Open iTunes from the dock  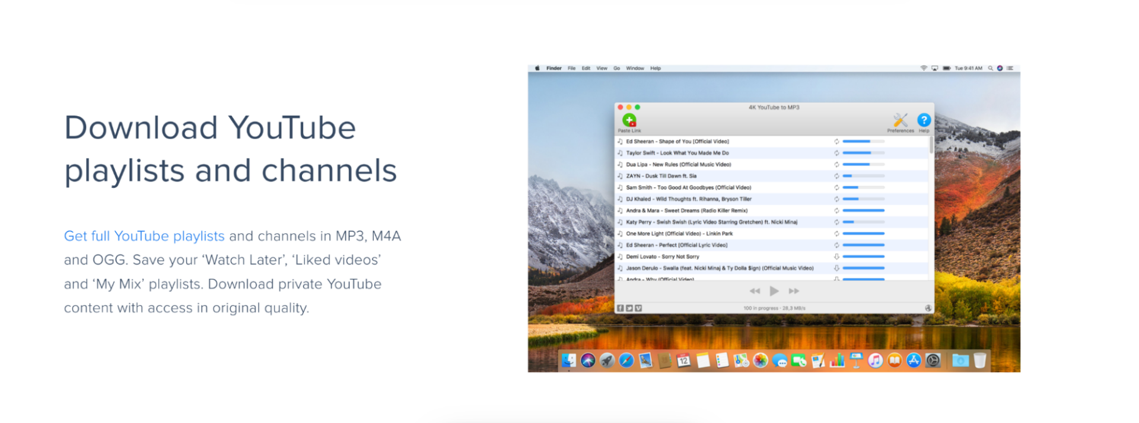875,360
